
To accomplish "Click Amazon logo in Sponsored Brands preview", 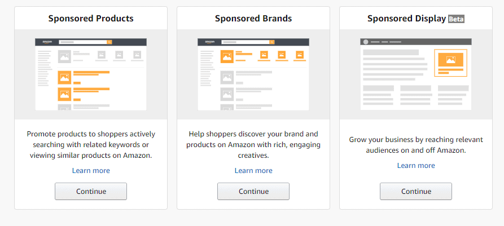I will pos(210,42).
